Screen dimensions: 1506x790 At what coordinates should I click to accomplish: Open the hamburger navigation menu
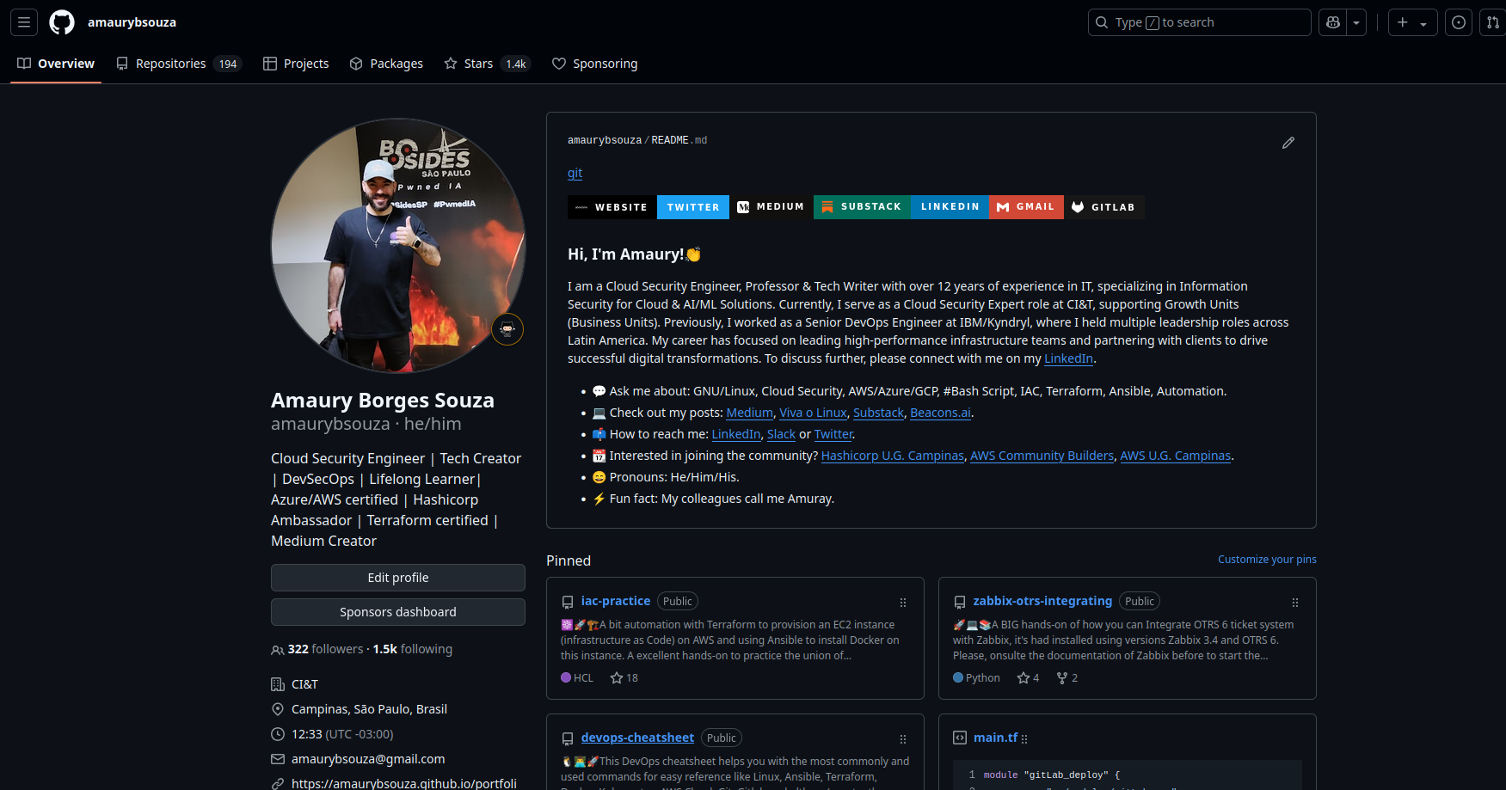pos(24,22)
